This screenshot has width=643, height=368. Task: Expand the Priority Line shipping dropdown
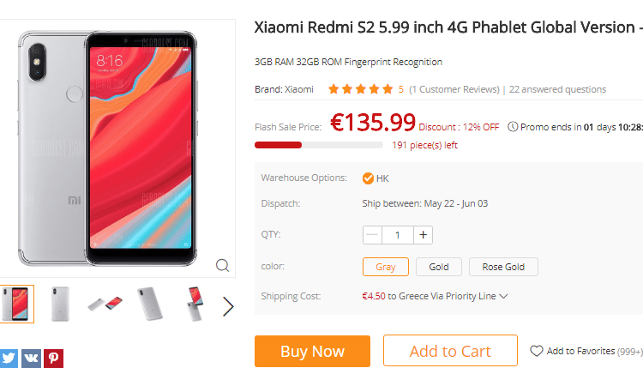coord(503,297)
